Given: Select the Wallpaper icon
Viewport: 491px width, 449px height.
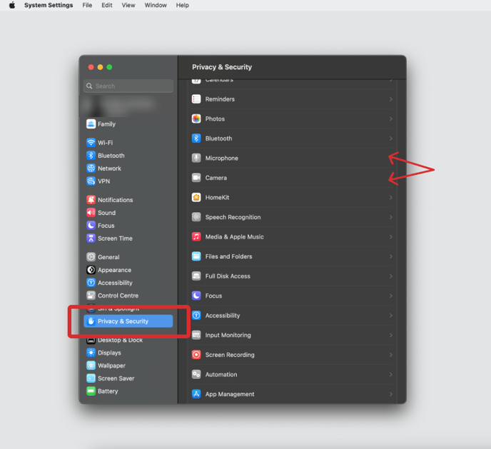Looking at the screenshot, I should coord(91,365).
